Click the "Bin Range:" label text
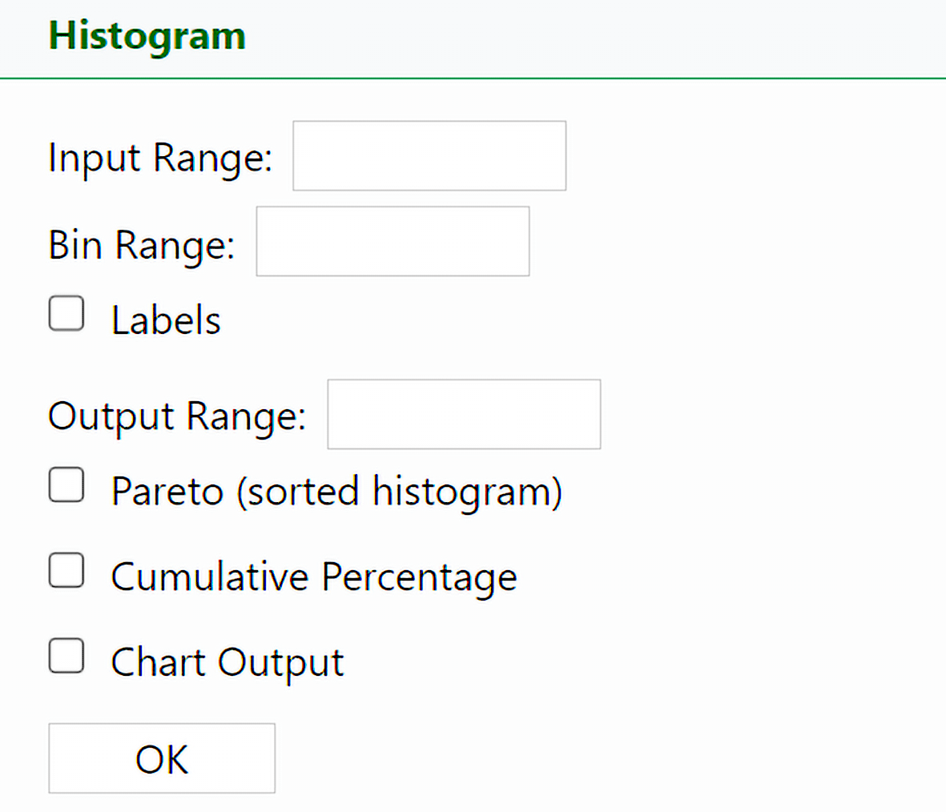The image size is (946, 812). pyautogui.click(x=142, y=243)
